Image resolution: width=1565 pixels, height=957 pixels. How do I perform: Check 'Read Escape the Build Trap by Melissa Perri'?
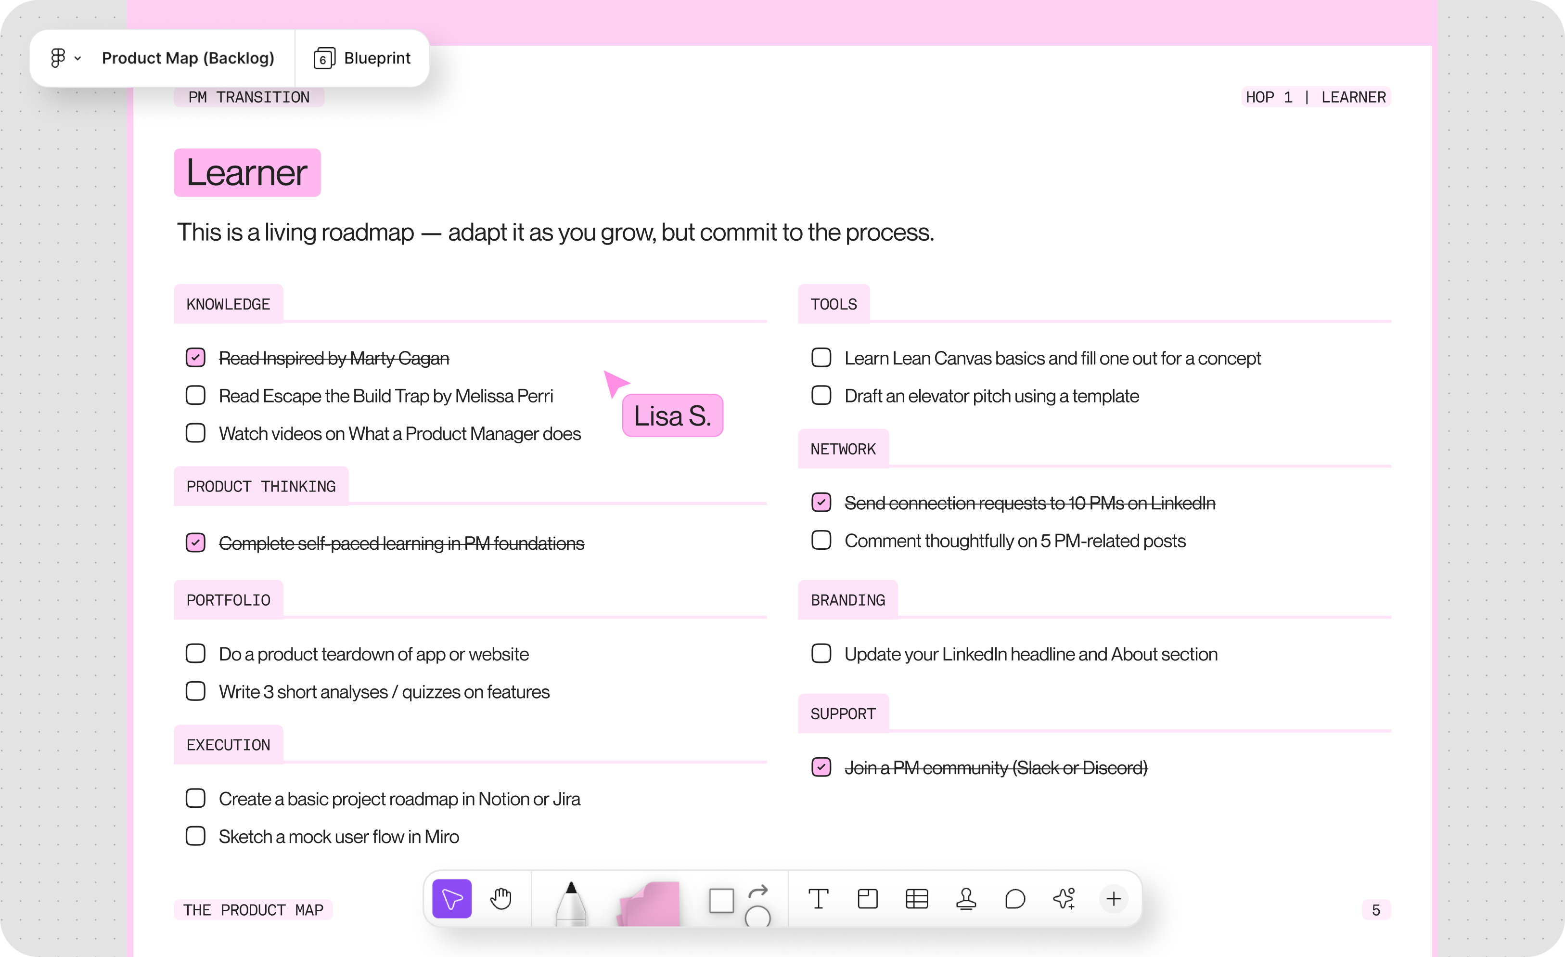coord(195,395)
